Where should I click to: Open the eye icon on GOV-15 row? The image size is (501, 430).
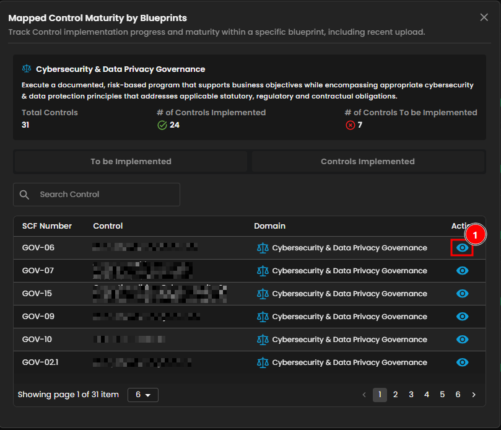pyautogui.click(x=462, y=294)
